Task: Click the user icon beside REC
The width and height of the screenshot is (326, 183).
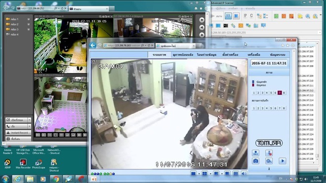Action: coord(269,153)
